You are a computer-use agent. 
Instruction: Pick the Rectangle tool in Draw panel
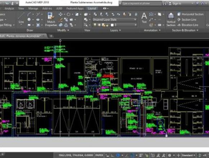(29, 25)
